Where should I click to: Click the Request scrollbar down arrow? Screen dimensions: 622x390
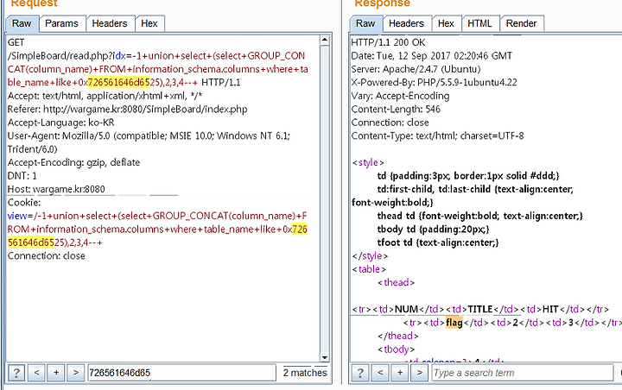(x=325, y=357)
